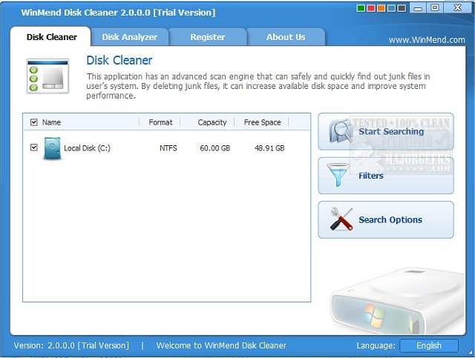Screen dimensions: 475x358
Task: Open the English language dropdown
Action: coord(429,345)
